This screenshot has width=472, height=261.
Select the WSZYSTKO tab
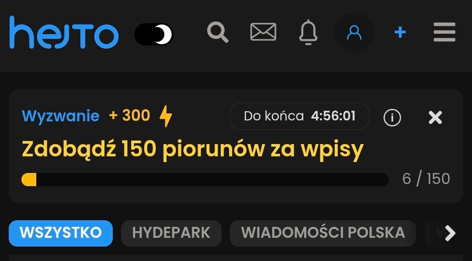(x=61, y=233)
